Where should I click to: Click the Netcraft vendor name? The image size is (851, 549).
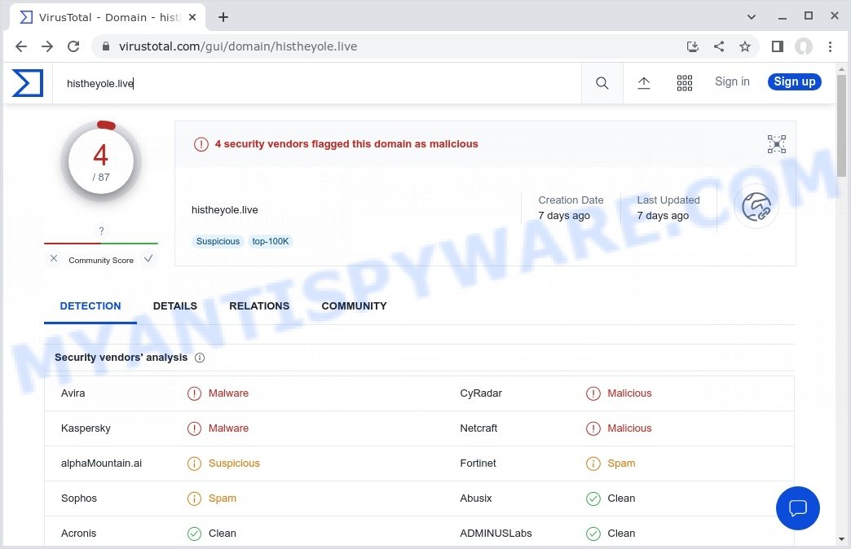coord(478,428)
